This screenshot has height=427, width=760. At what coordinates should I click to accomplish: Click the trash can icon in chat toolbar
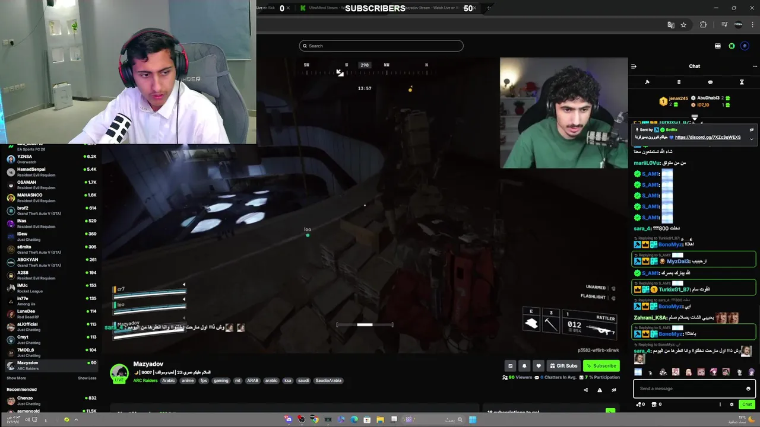click(679, 82)
